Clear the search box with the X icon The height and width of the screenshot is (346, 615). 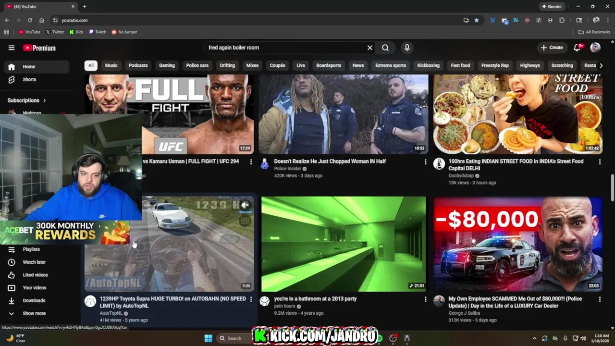(370, 48)
